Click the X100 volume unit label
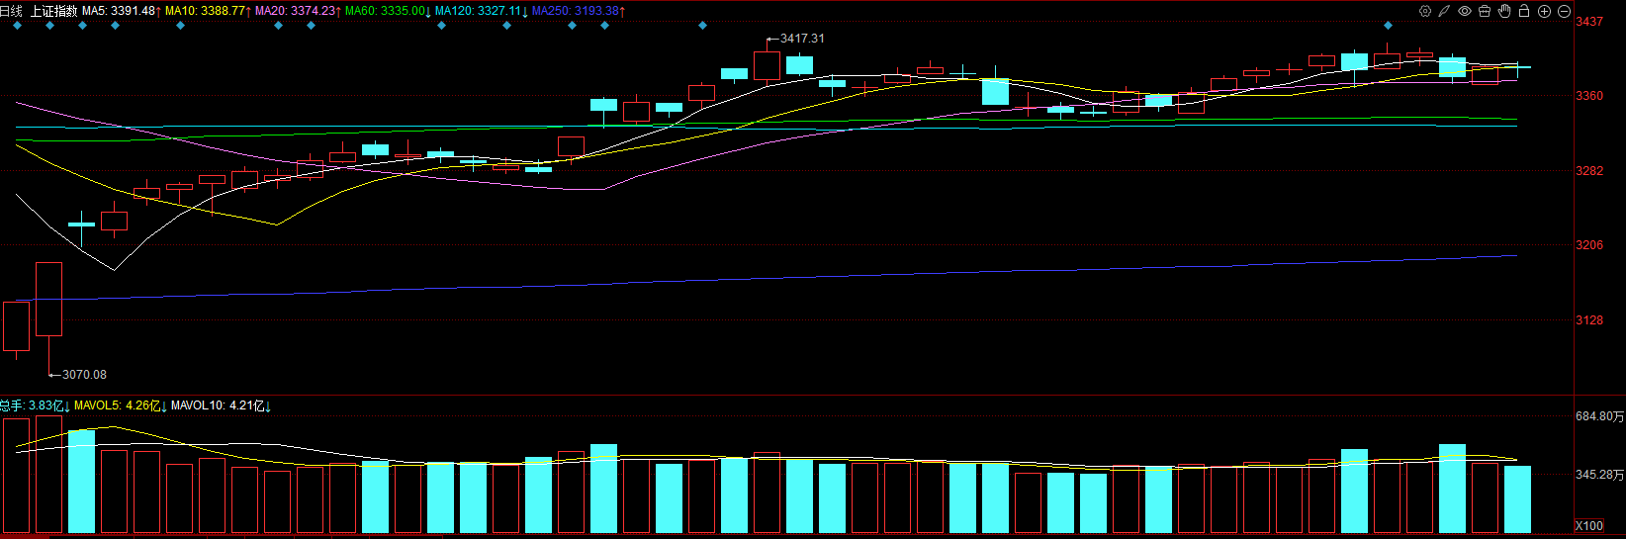This screenshot has height=539, width=1626. (1589, 525)
